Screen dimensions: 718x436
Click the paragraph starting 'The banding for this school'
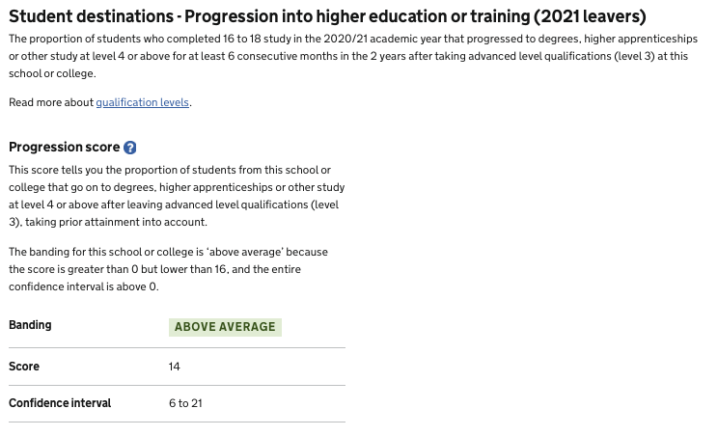point(169,269)
